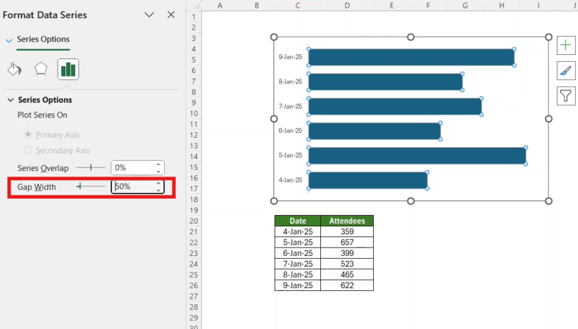Select cell with value 359
578x329 pixels.
click(347, 231)
